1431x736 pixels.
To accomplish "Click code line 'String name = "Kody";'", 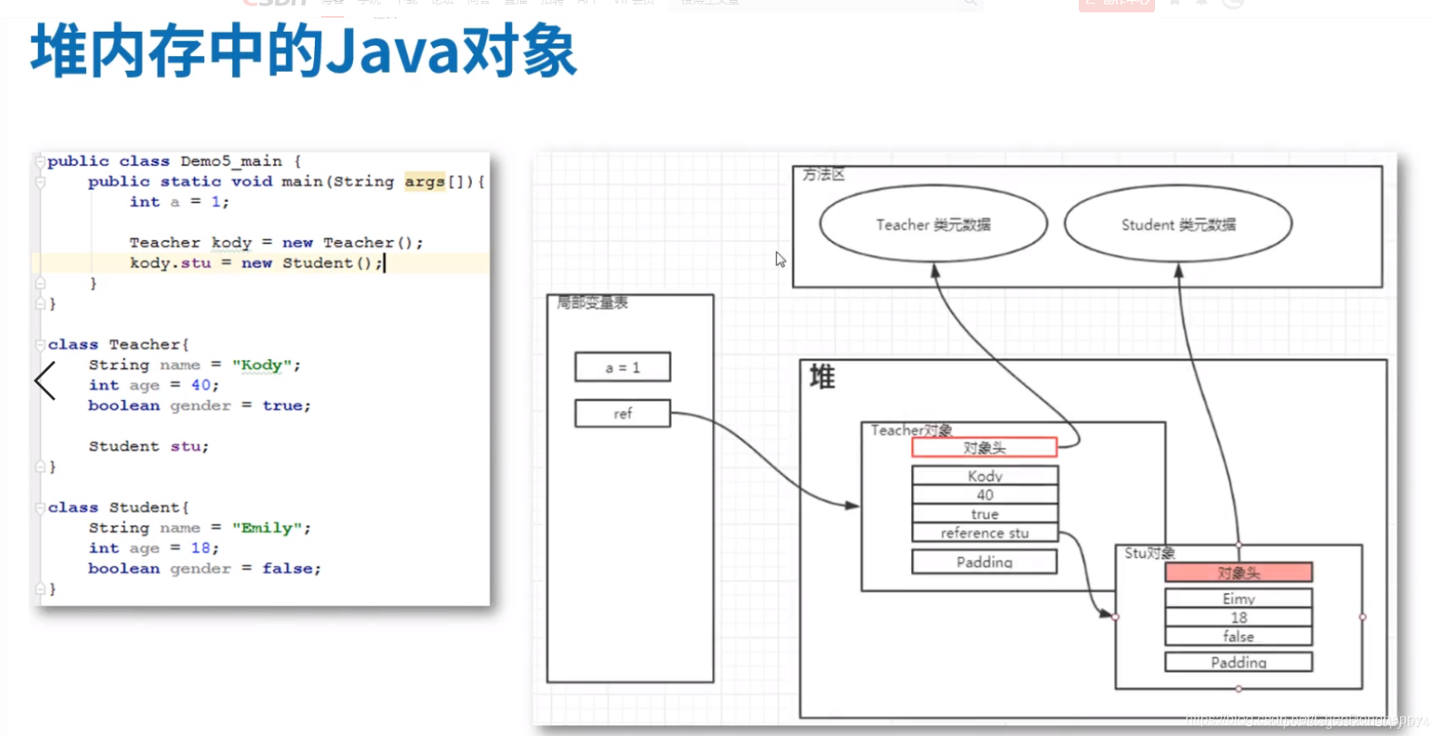I will point(194,365).
